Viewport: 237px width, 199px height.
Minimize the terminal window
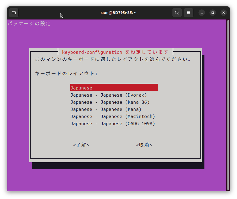202,13
